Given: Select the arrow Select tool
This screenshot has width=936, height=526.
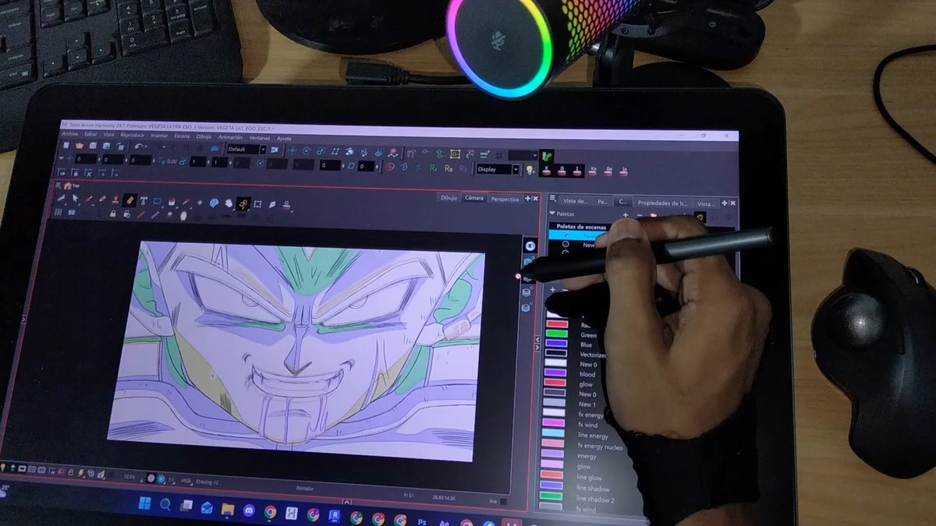Looking at the screenshot, I should coord(75,199).
